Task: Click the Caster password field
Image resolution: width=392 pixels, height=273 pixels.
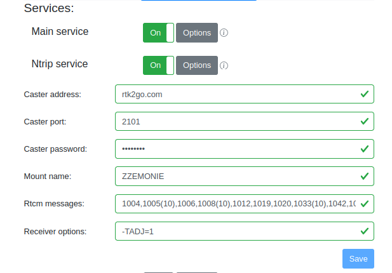Action: [x=245, y=149]
